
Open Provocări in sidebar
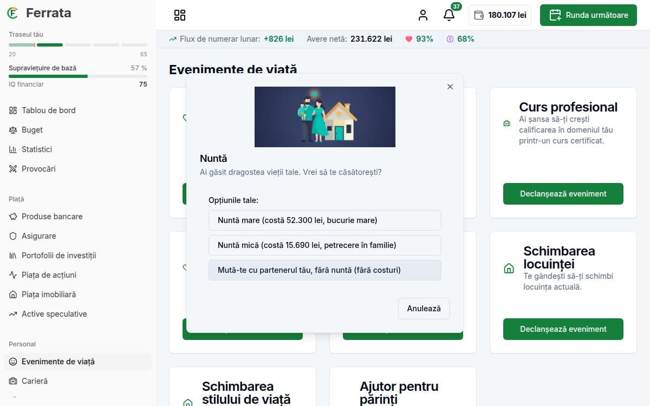(x=78, y=169)
